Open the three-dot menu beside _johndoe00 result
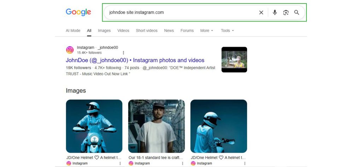 [123, 53]
